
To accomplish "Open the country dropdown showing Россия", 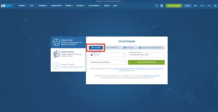I will pyautogui.click(x=107, y=55).
